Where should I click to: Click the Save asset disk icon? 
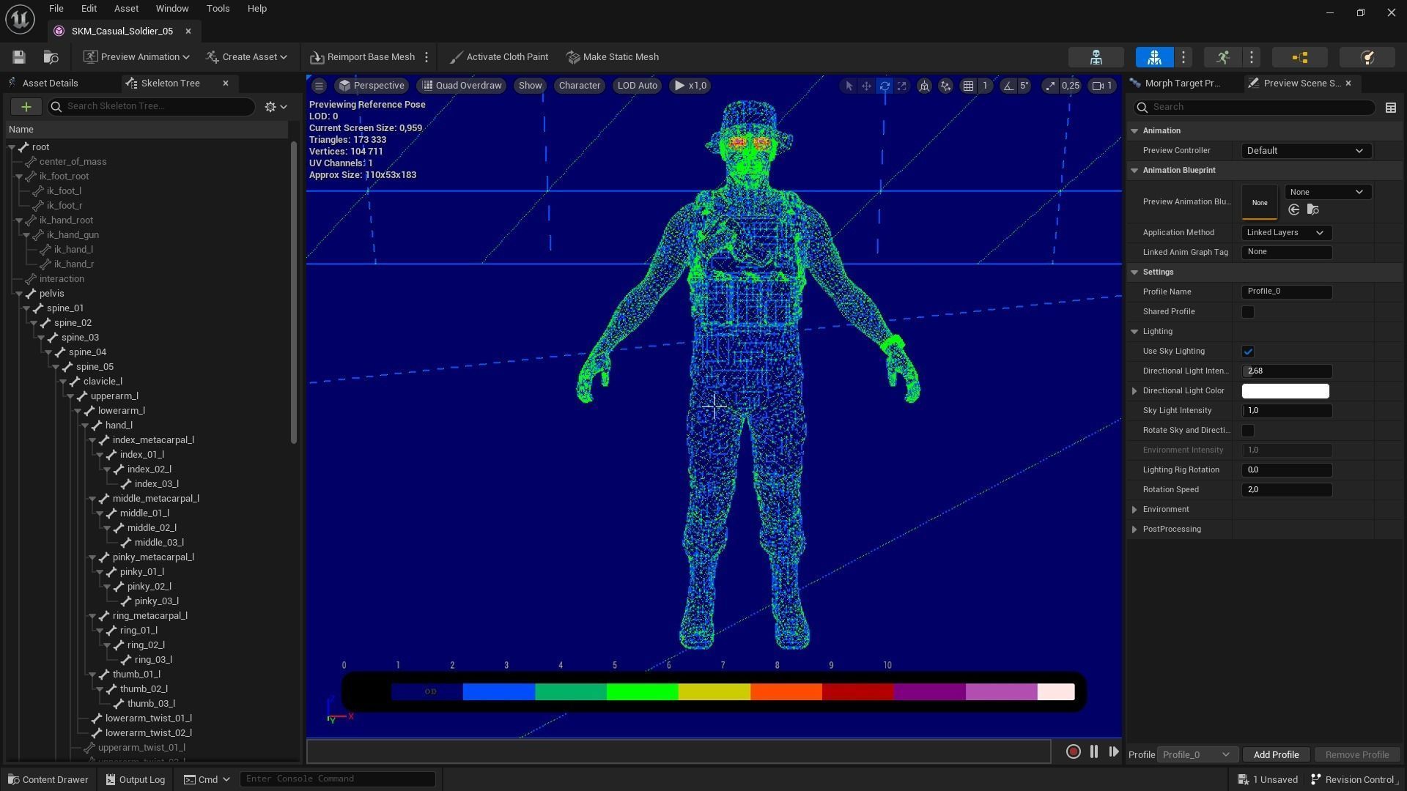click(x=19, y=57)
